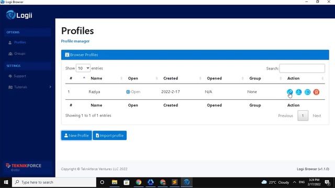Click the download icon in Raziya's row

click(298, 92)
